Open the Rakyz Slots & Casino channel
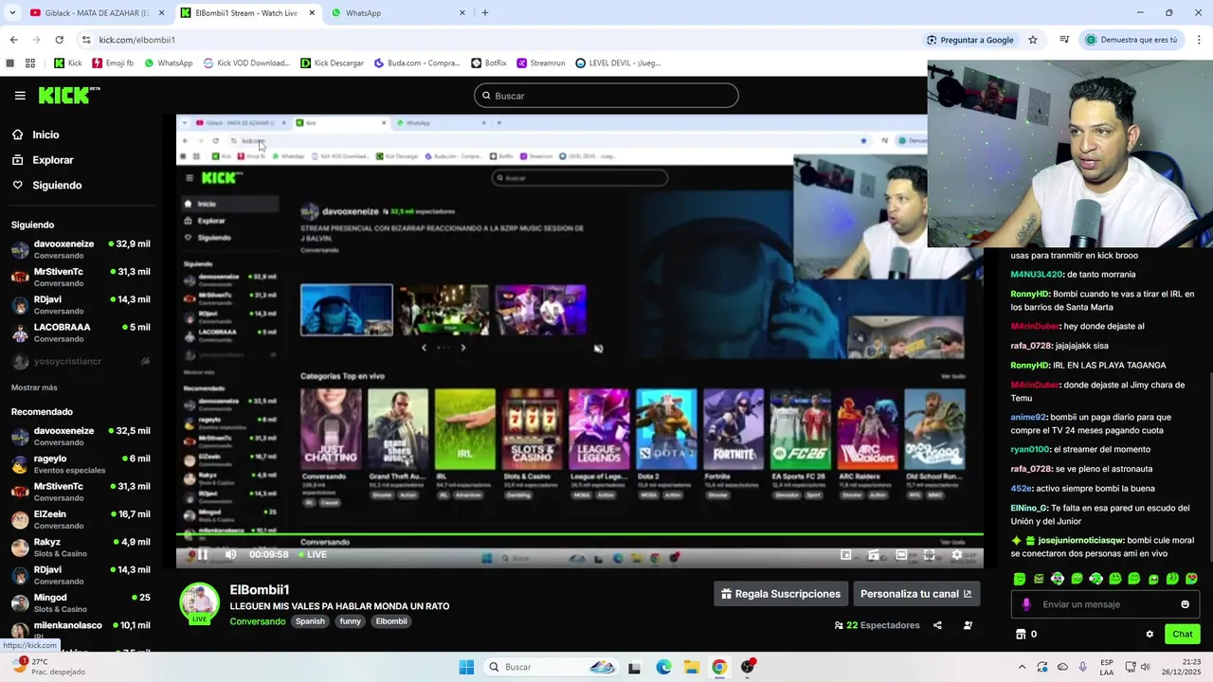Screen dimensions: 1213x682 81,547
